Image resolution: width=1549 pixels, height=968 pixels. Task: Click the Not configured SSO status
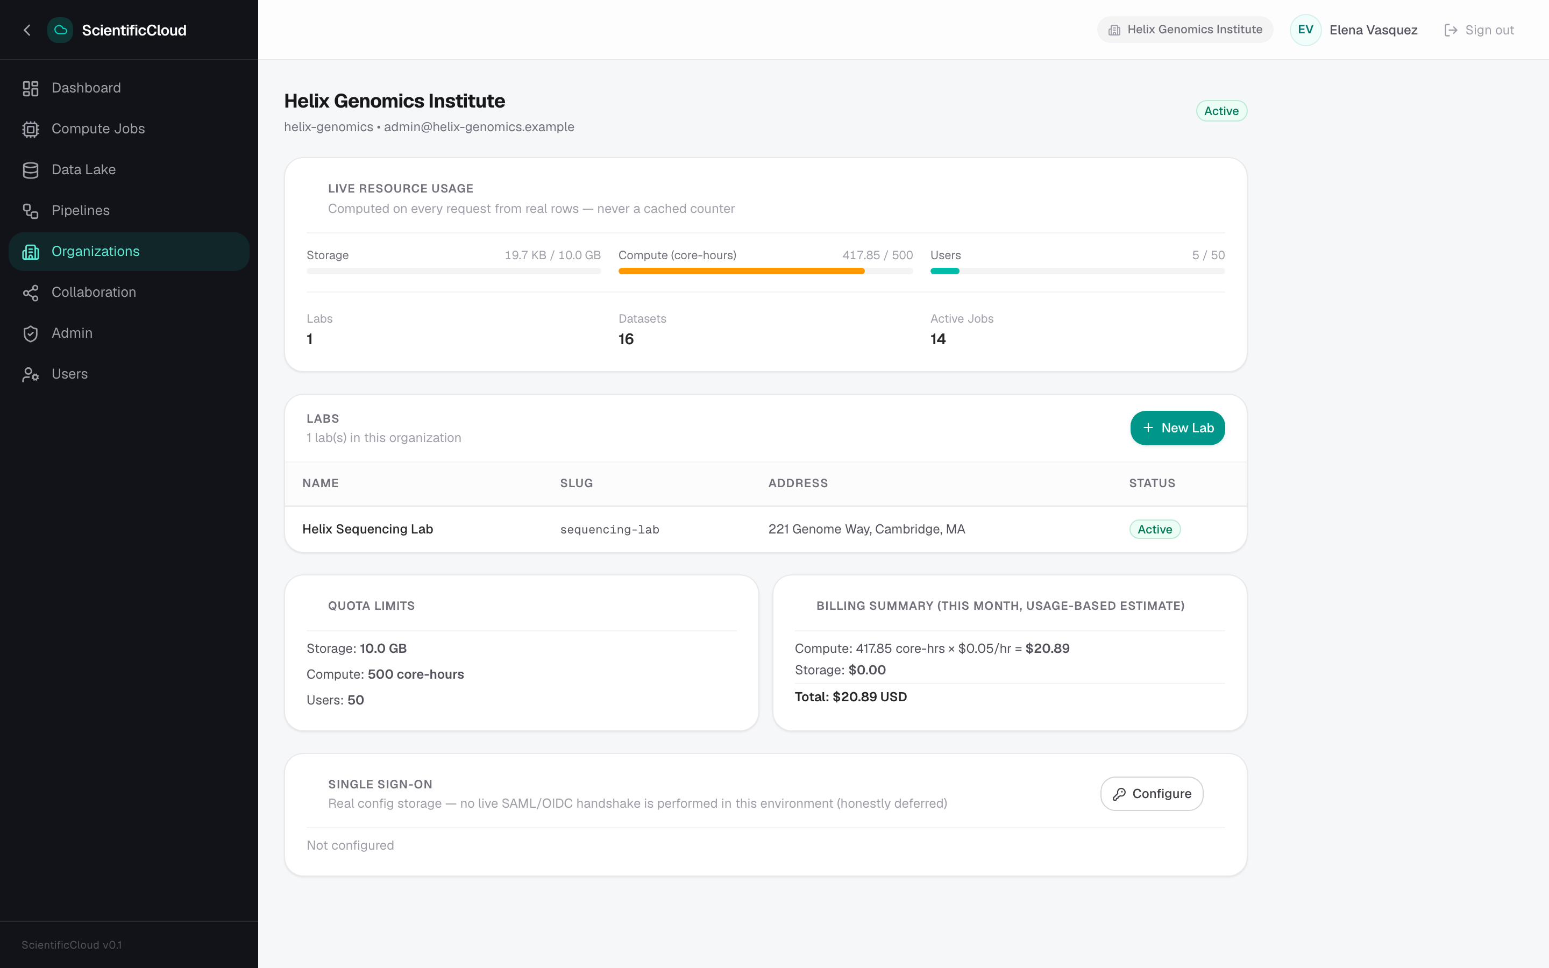350,845
